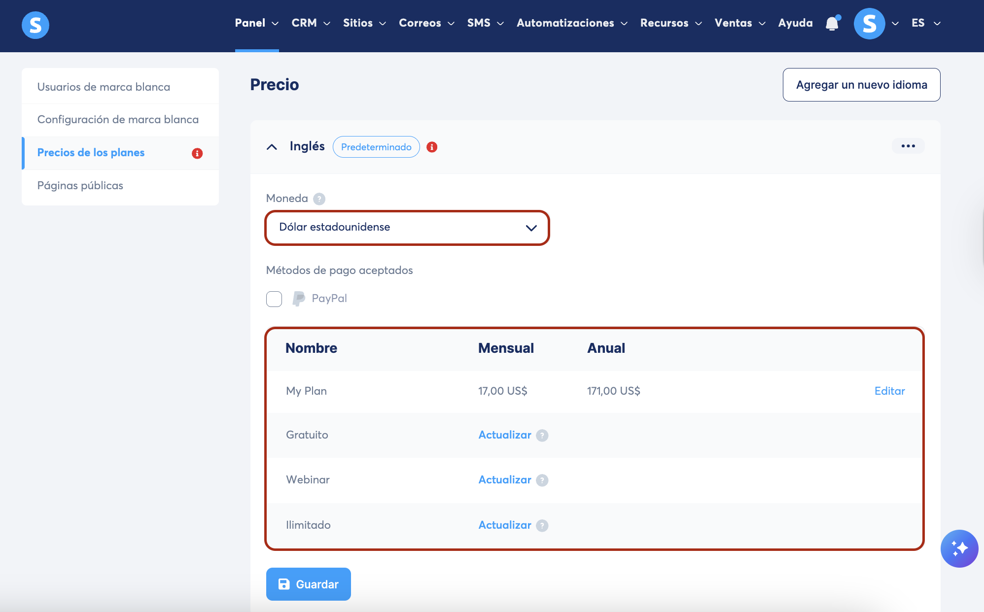
Task: Open the Automatizaciones menu
Action: pyautogui.click(x=571, y=23)
